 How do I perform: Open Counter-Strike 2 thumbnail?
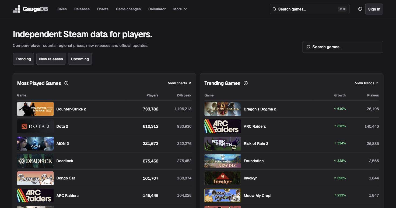point(35,109)
